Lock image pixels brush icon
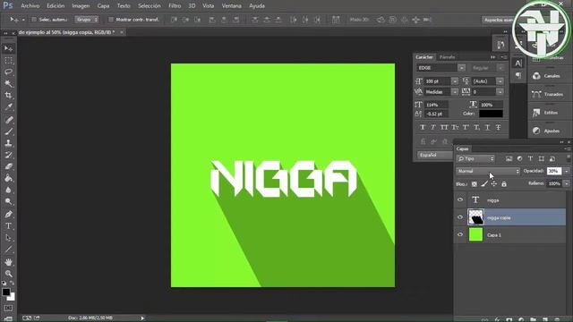Image resolution: width=573 pixels, height=322 pixels. [484, 184]
